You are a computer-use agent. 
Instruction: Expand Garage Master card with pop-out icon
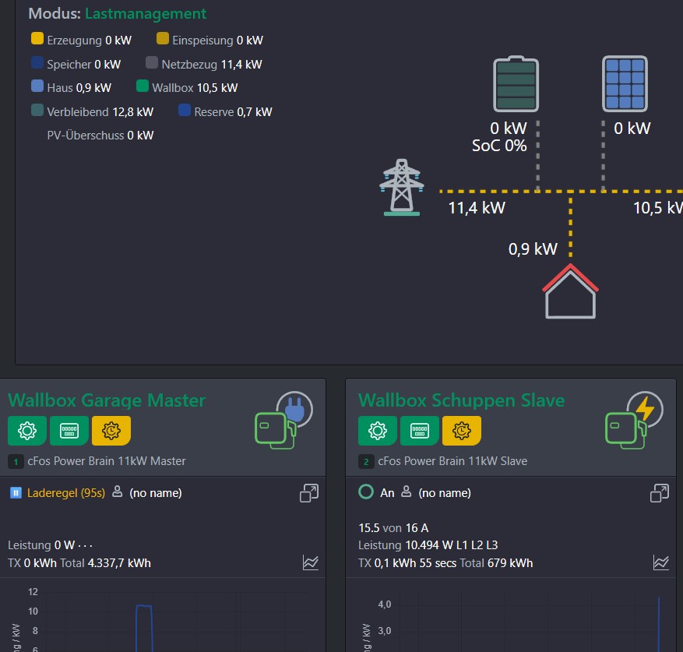(309, 493)
